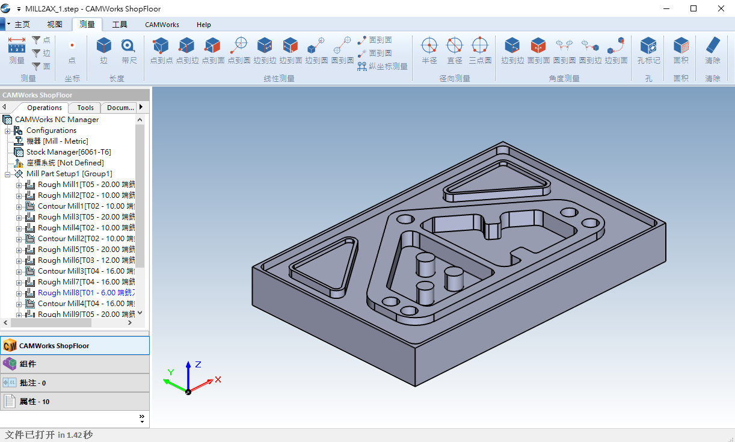Switch to the 工具 ribbon tab
735x442 pixels.
tap(120, 25)
